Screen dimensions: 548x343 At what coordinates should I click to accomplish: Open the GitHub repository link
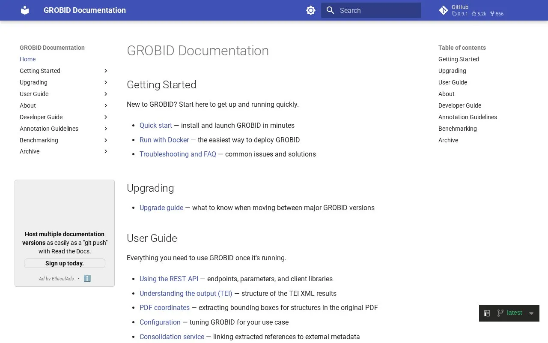471,10
